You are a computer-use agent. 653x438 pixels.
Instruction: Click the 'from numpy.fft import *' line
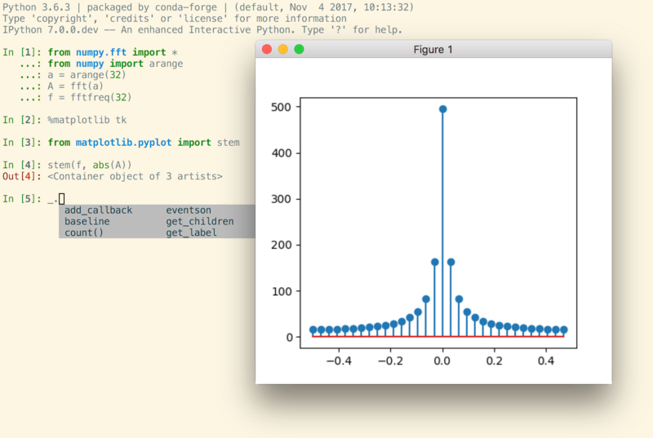click(107, 52)
